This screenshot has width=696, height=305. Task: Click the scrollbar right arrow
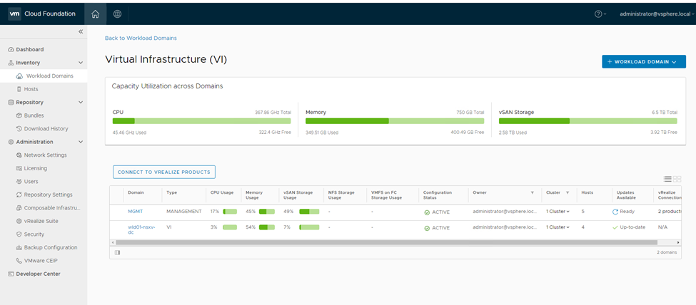(x=678, y=242)
